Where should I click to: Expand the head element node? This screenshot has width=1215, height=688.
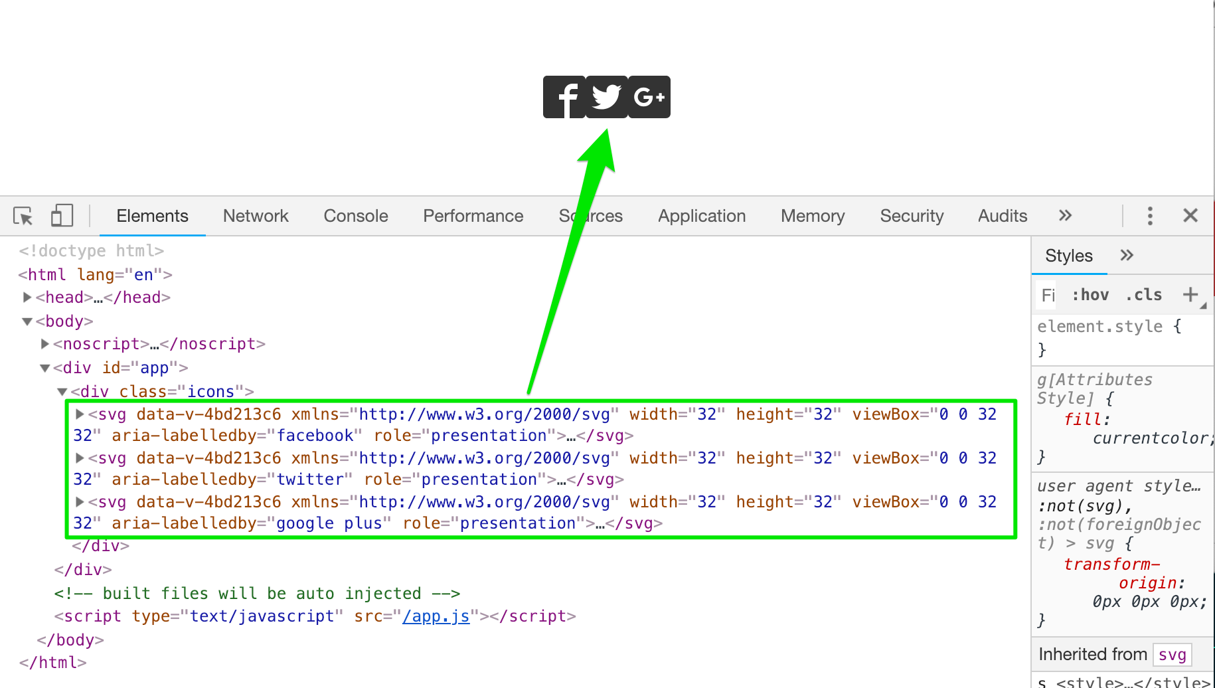[x=27, y=298]
